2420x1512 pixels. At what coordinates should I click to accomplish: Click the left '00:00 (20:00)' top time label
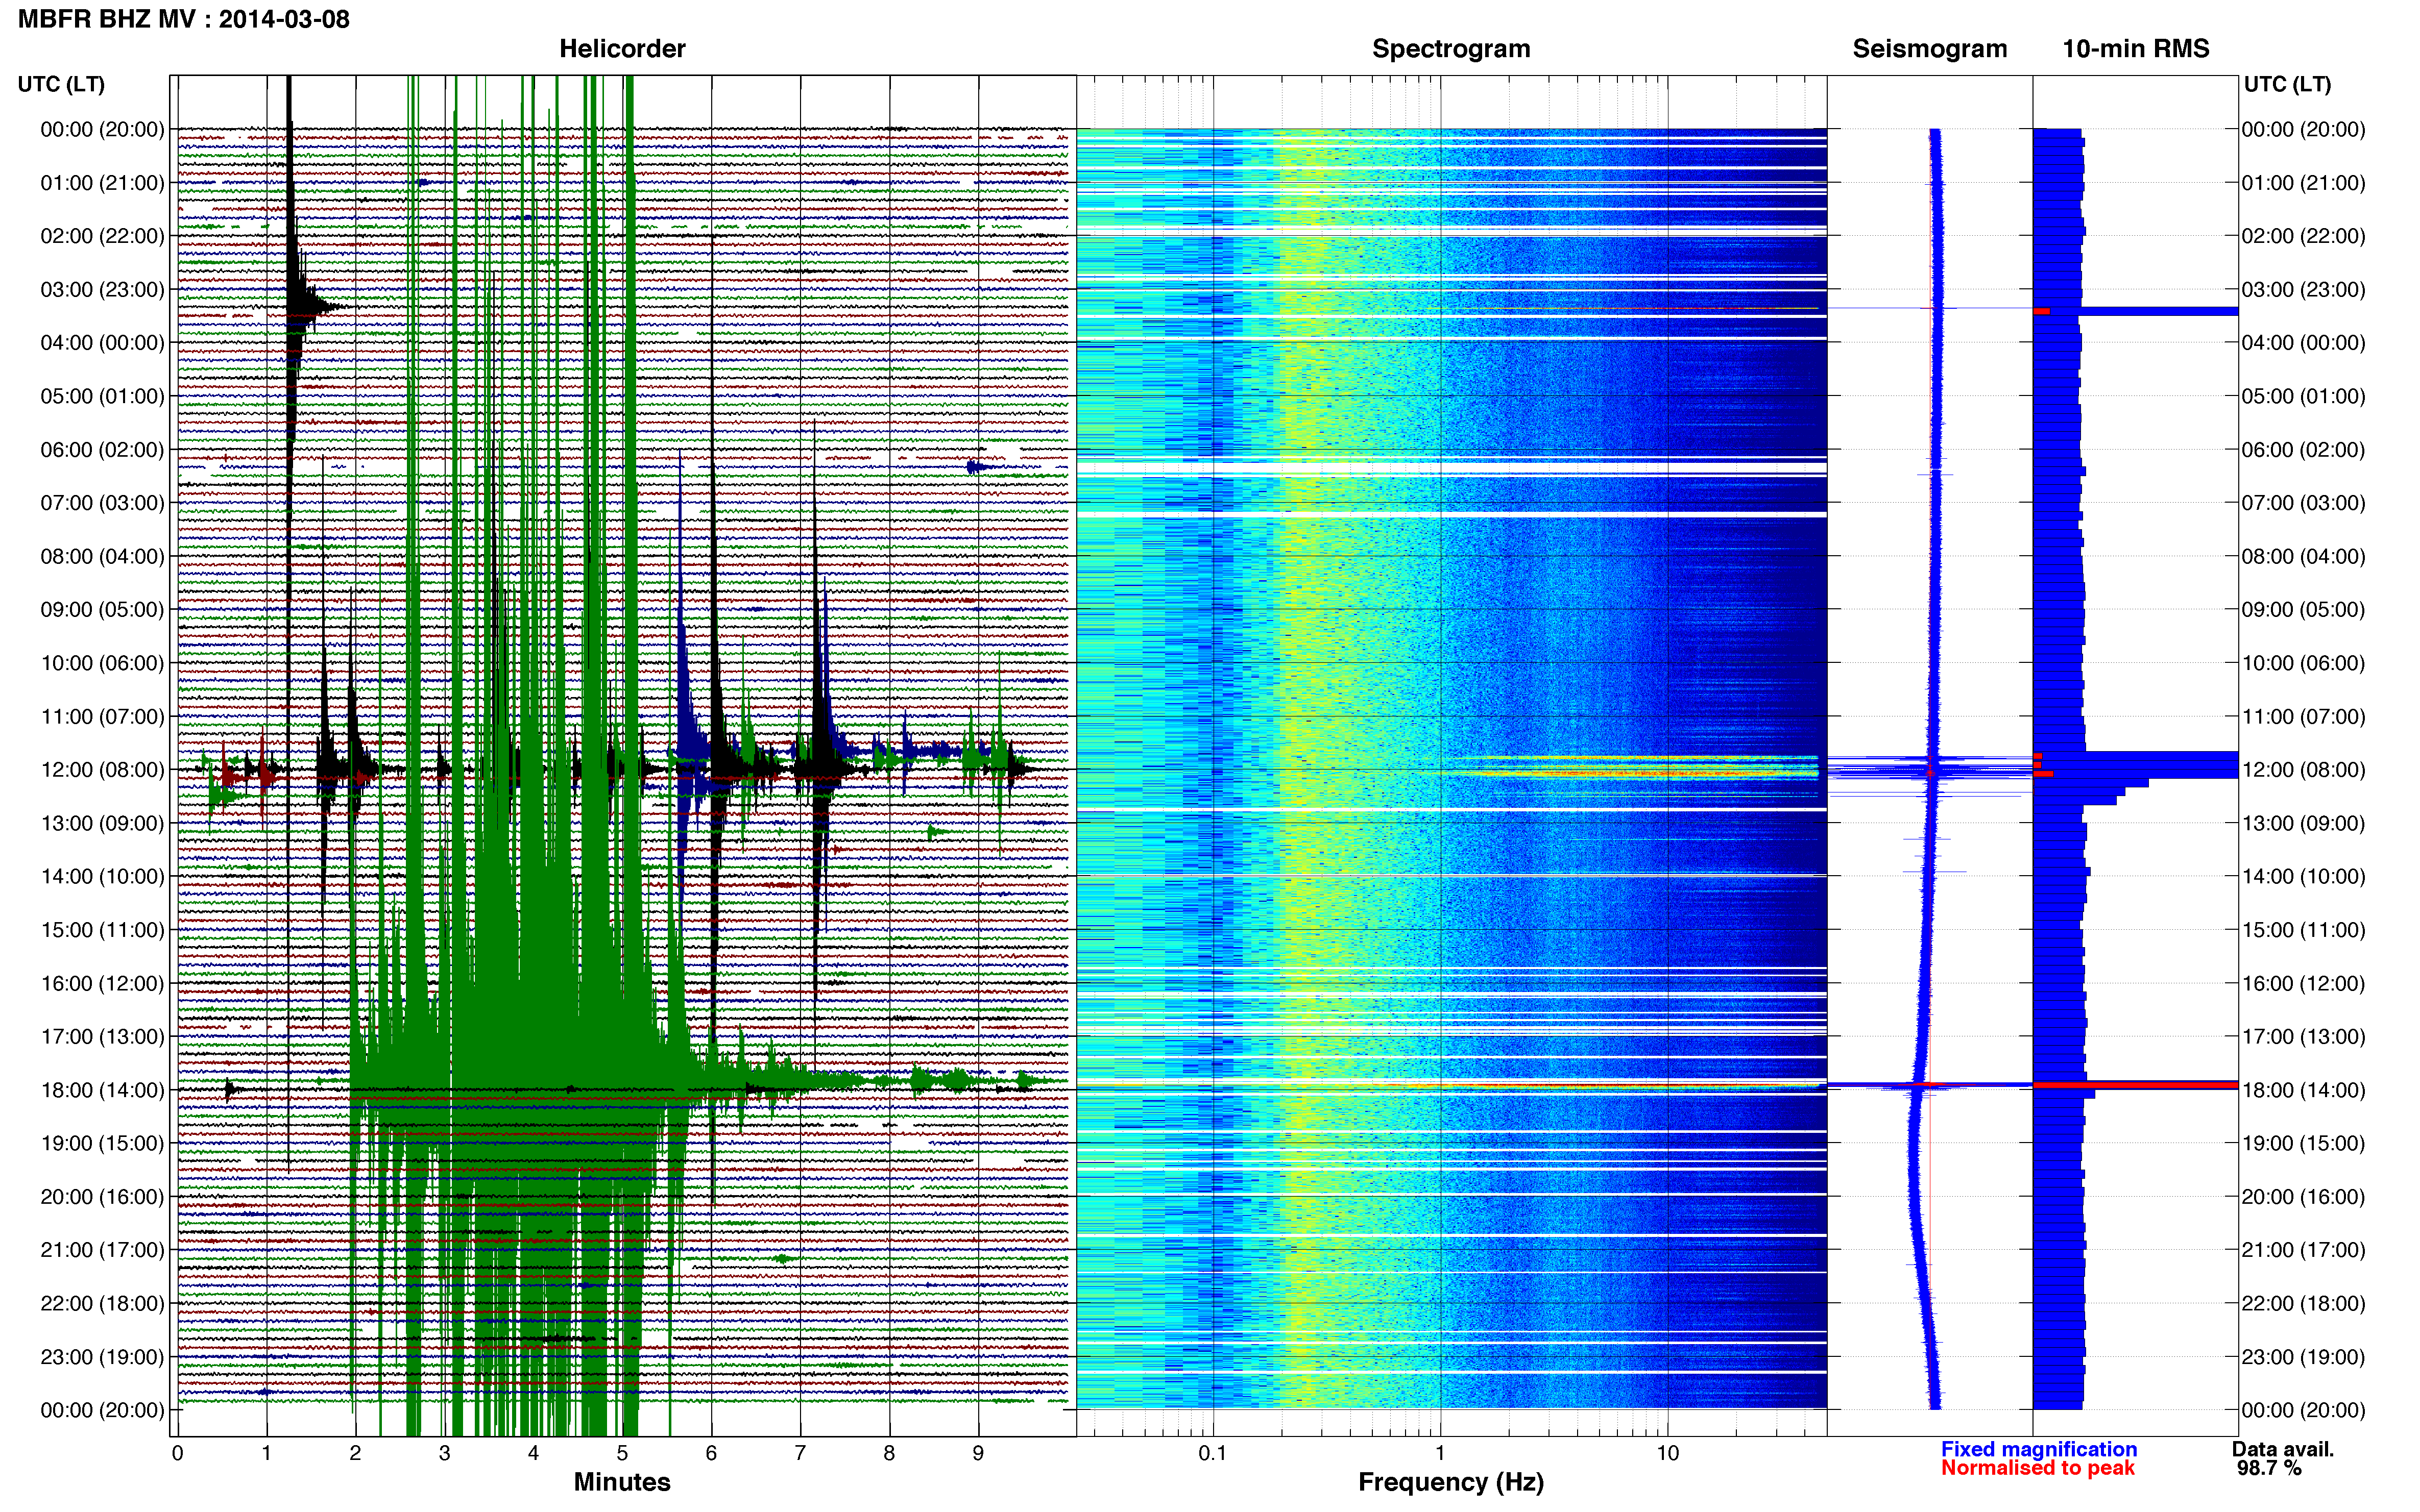pos(102,129)
